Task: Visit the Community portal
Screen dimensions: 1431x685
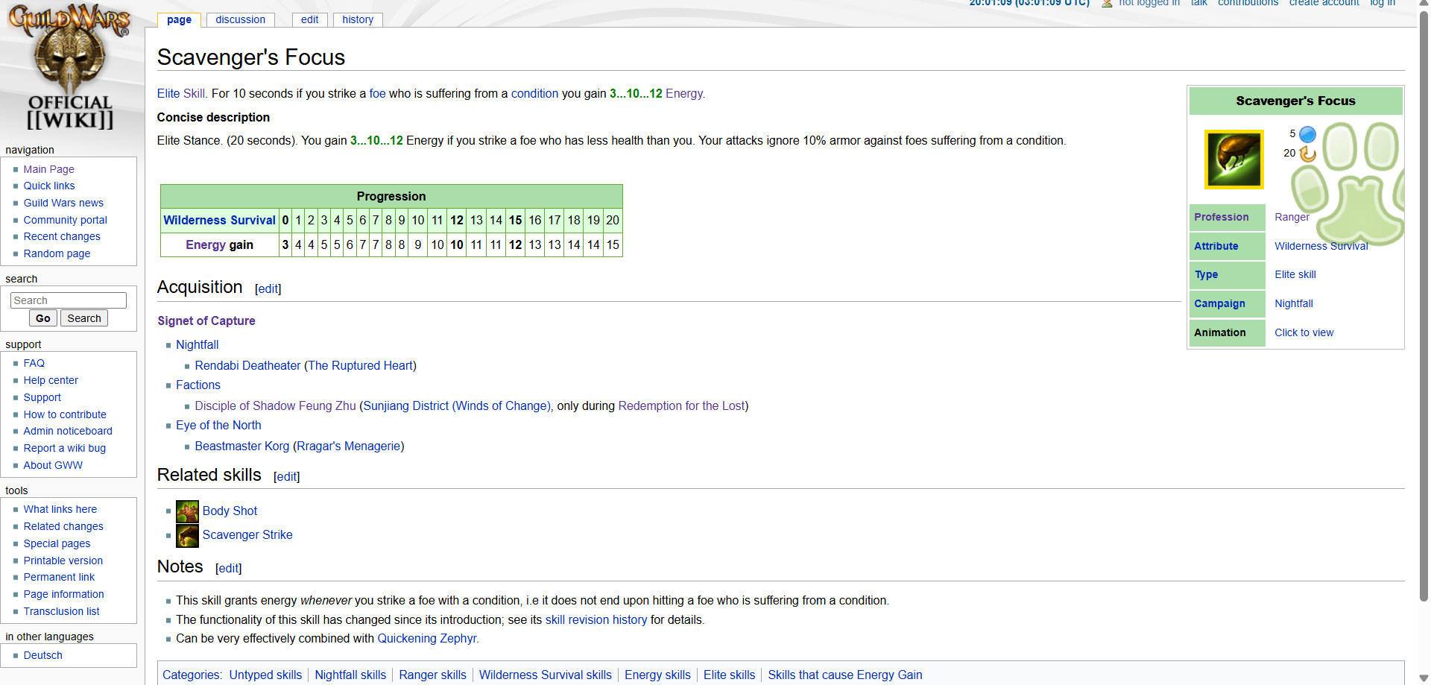Action: tap(65, 220)
